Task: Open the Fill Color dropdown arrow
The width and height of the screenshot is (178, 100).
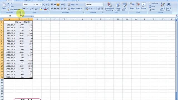Action: point(43,9)
